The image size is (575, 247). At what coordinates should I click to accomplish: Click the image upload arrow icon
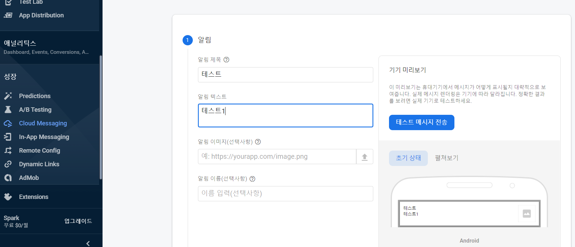pyautogui.click(x=364, y=157)
